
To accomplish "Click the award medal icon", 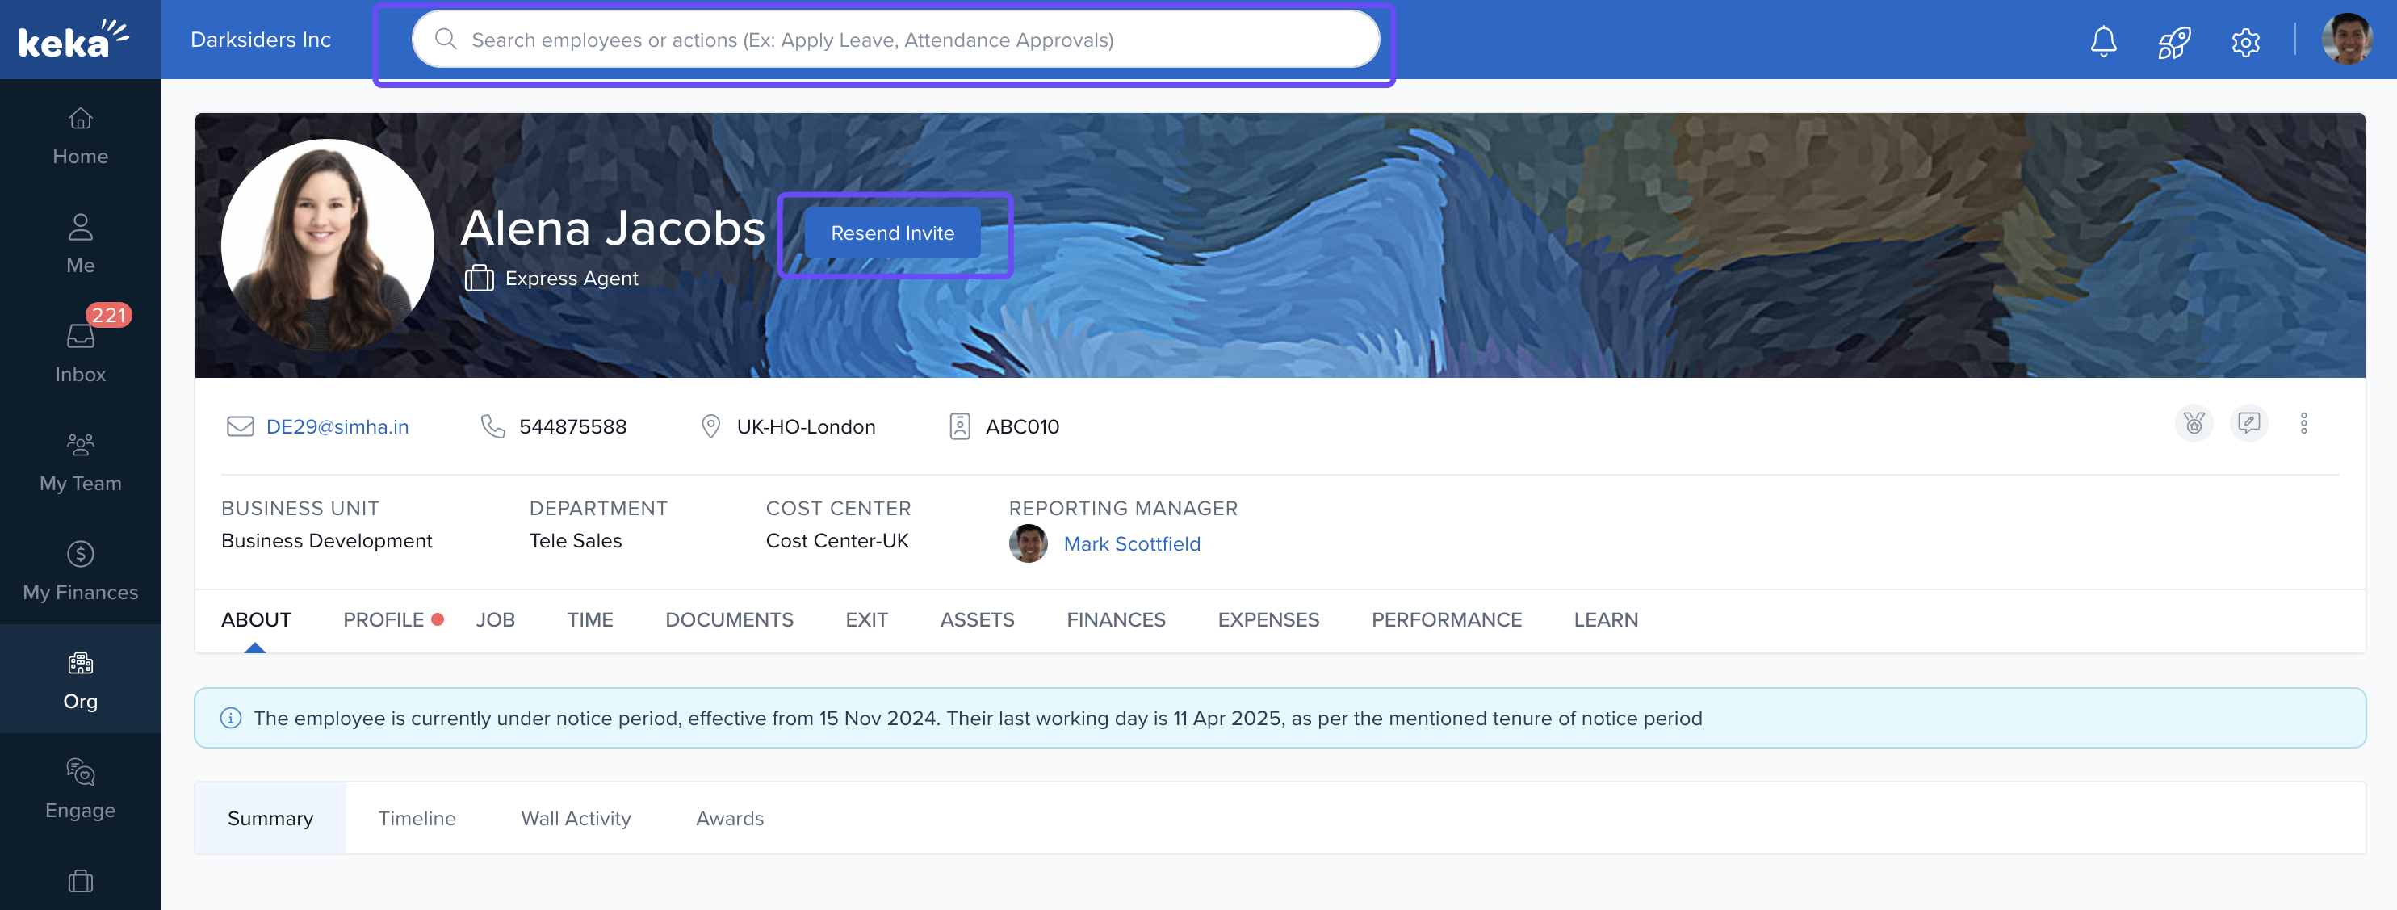I will tap(2194, 424).
